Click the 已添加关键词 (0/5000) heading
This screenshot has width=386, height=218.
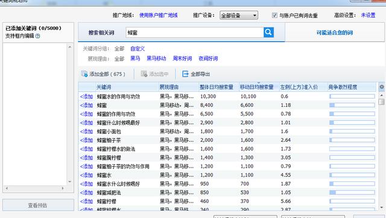point(34,28)
